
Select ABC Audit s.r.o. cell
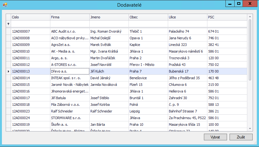[x=70, y=31]
